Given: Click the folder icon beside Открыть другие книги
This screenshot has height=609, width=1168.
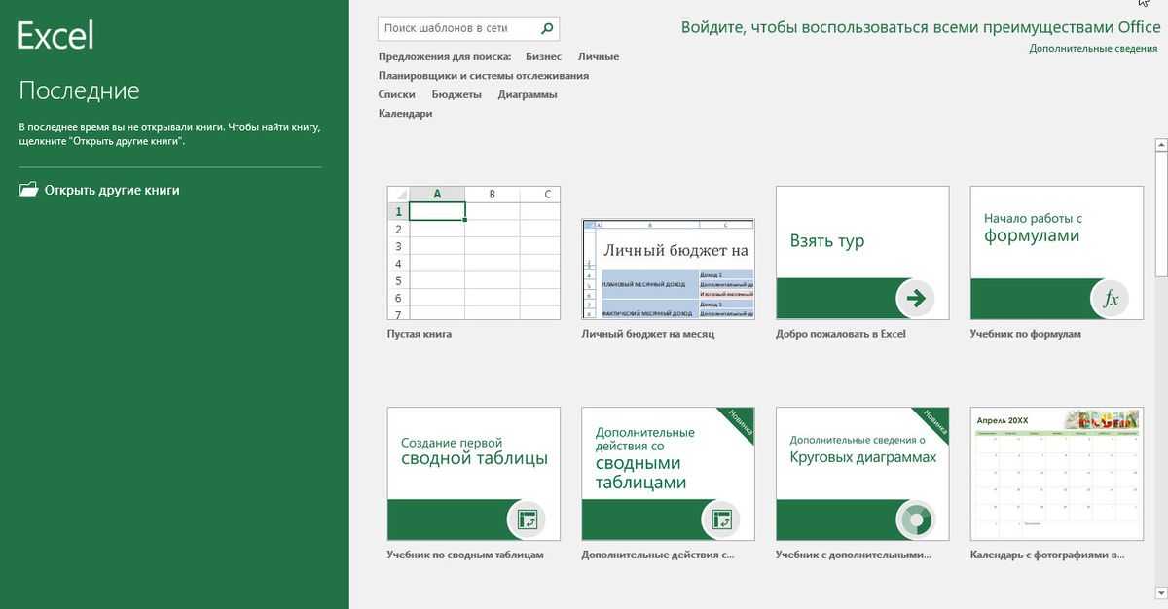Looking at the screenshot, I should [x=28, y=190].
